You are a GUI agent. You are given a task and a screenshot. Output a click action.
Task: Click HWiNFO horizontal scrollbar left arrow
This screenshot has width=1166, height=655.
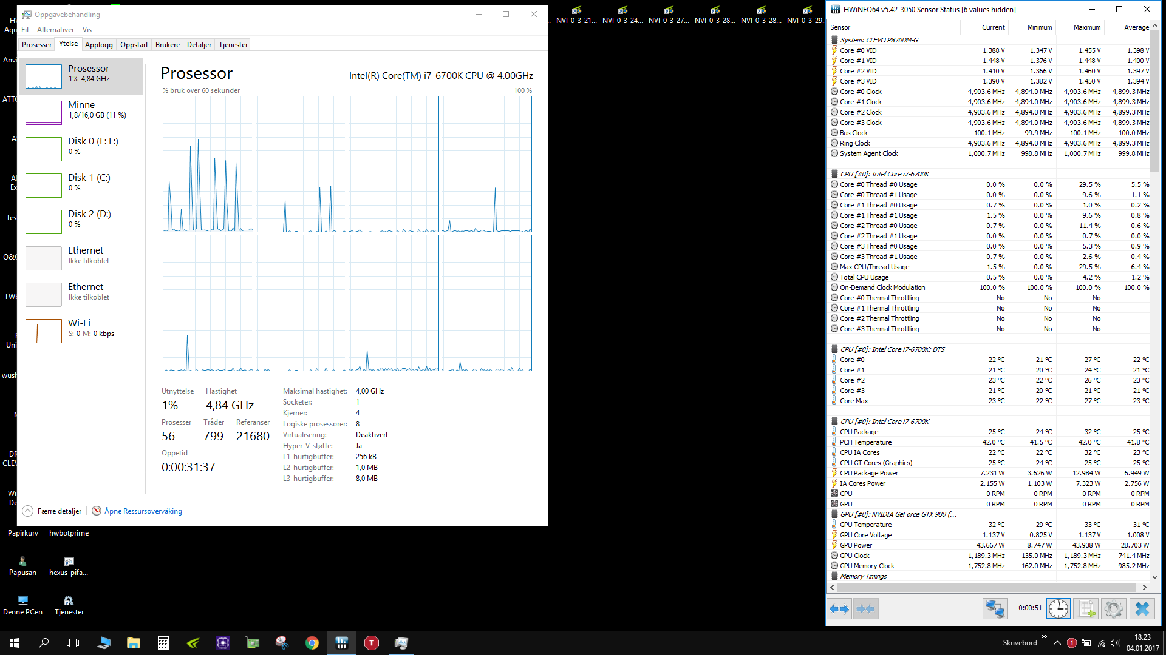coord(833,587)
